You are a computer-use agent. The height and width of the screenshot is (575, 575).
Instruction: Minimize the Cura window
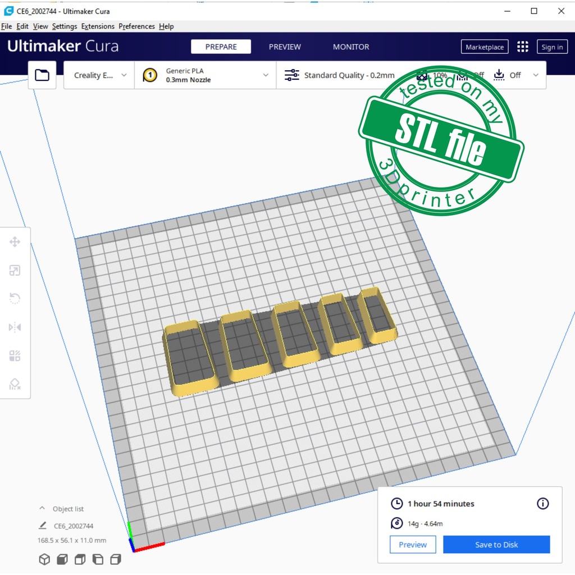point(507,11)
